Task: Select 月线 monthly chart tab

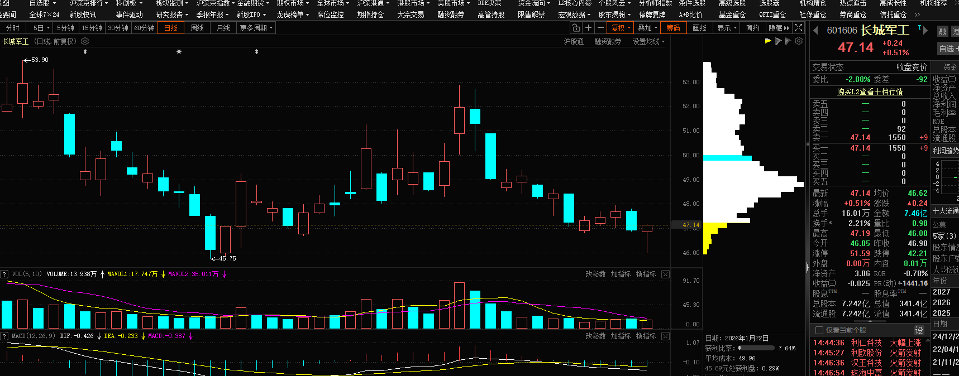Action: pos(223,27)
